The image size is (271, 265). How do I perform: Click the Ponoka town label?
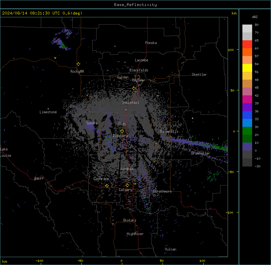click(151, 43)
